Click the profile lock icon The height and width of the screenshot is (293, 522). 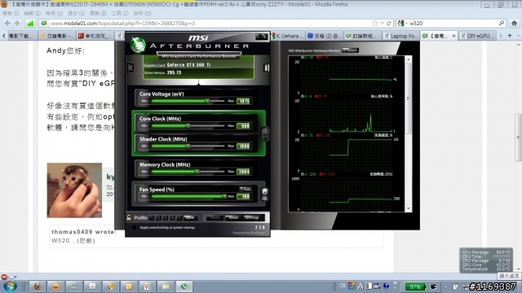pyautogui.click(x=129, y=217)
